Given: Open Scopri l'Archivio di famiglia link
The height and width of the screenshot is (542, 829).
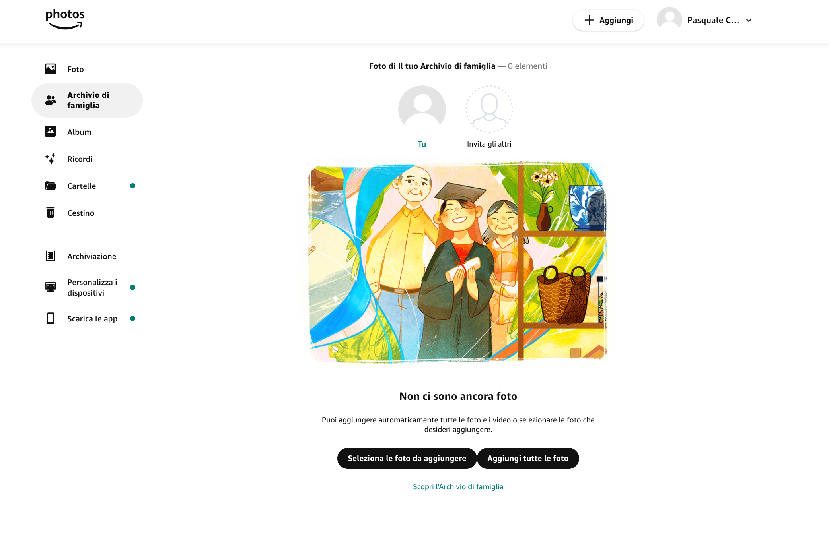Looking at the screenshot, I should (x=458, y=487).
